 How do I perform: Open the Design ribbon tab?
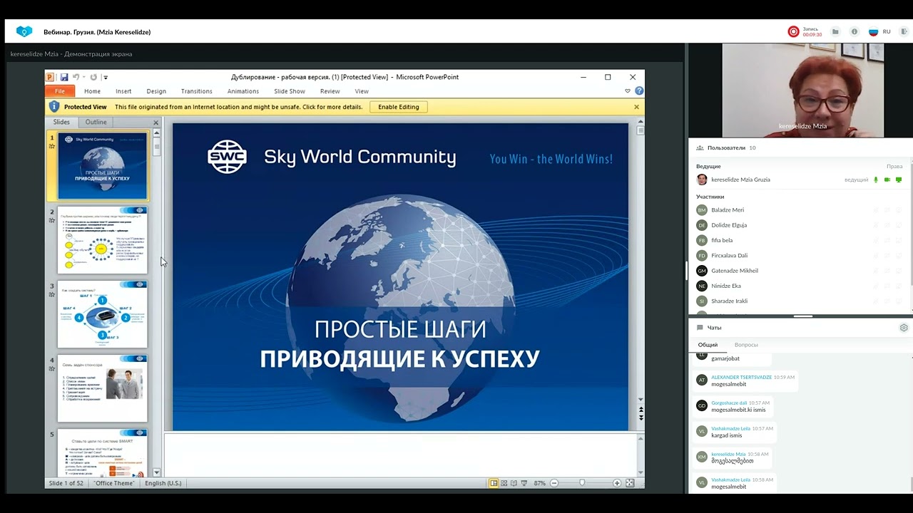156,91
